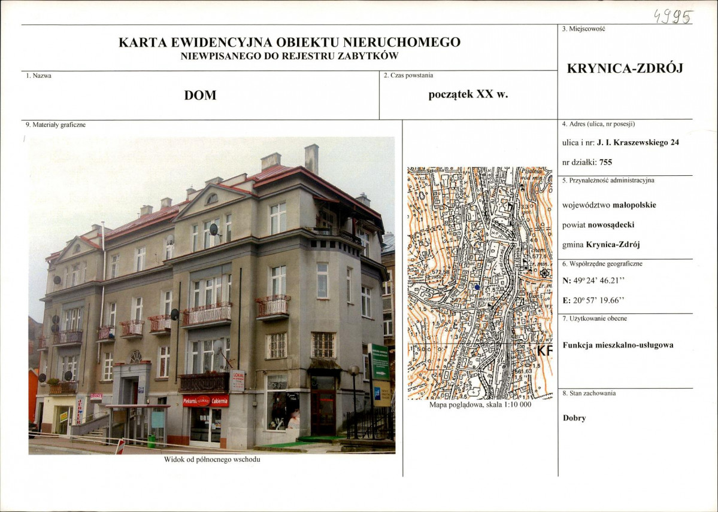This screenshot has width=718, height=512.
Task: Select the value 'początek XX w.'
Action: tap(468, 95)
